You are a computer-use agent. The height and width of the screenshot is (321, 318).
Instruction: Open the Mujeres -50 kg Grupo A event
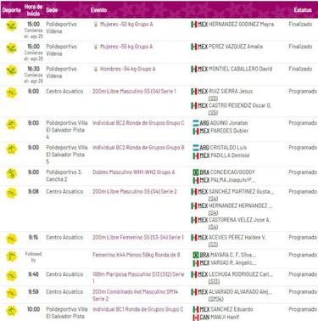tap(126, 25)
